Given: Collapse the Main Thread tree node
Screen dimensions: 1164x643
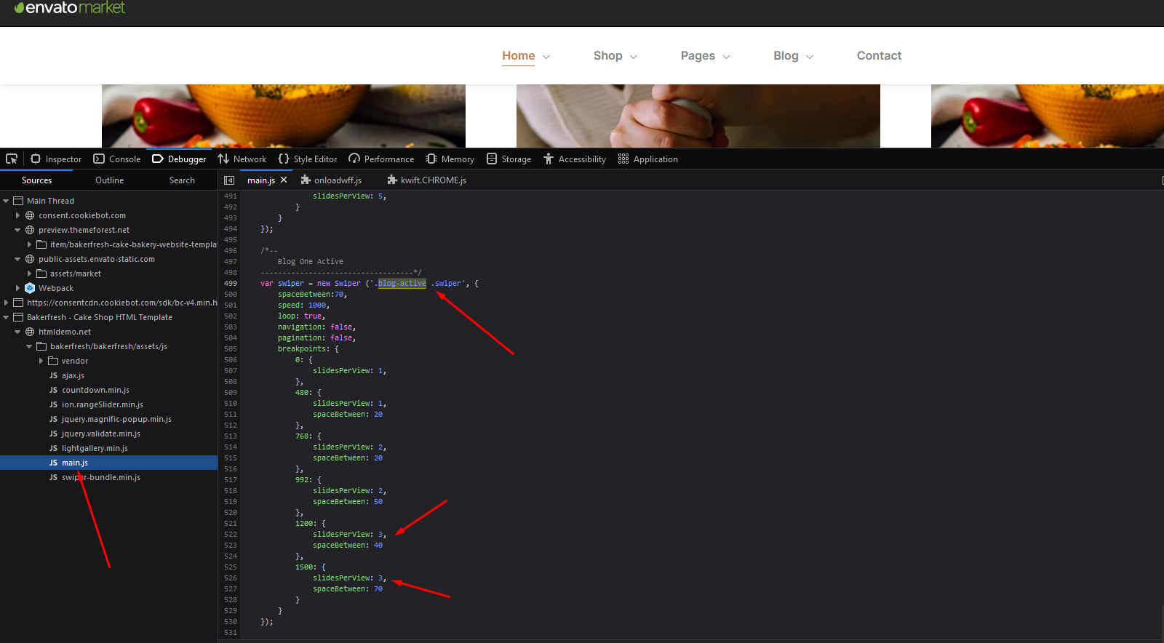Looking at the screenshot, I should tap(6, 201).
